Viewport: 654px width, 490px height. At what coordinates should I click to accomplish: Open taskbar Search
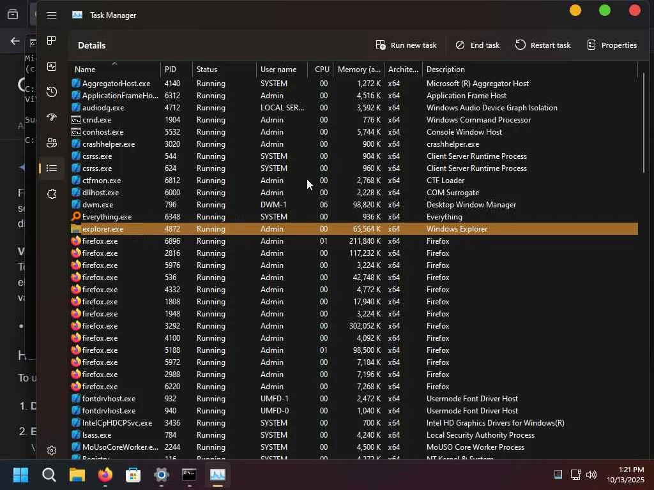point(49,475)
